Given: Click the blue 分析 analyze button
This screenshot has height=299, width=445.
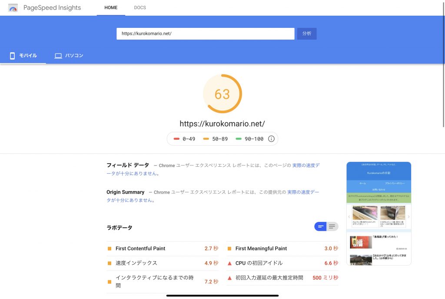Looking at the screenshot, I should tap(307, 34).
